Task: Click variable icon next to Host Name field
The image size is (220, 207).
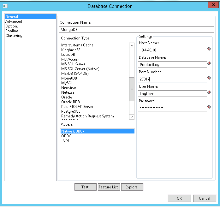Action: tap(209, 49)
